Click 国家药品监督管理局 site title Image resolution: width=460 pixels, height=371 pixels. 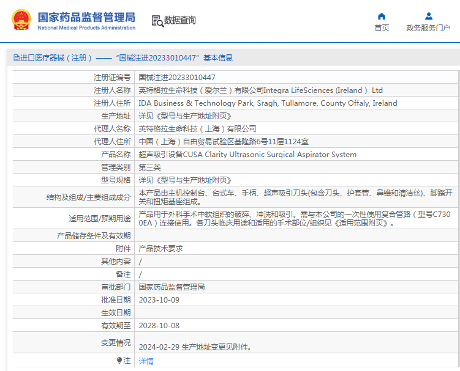pos(86,17)
